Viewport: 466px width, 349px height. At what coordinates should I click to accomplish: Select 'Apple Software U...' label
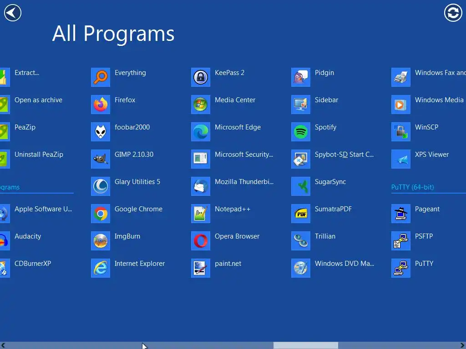coord(43,209)
